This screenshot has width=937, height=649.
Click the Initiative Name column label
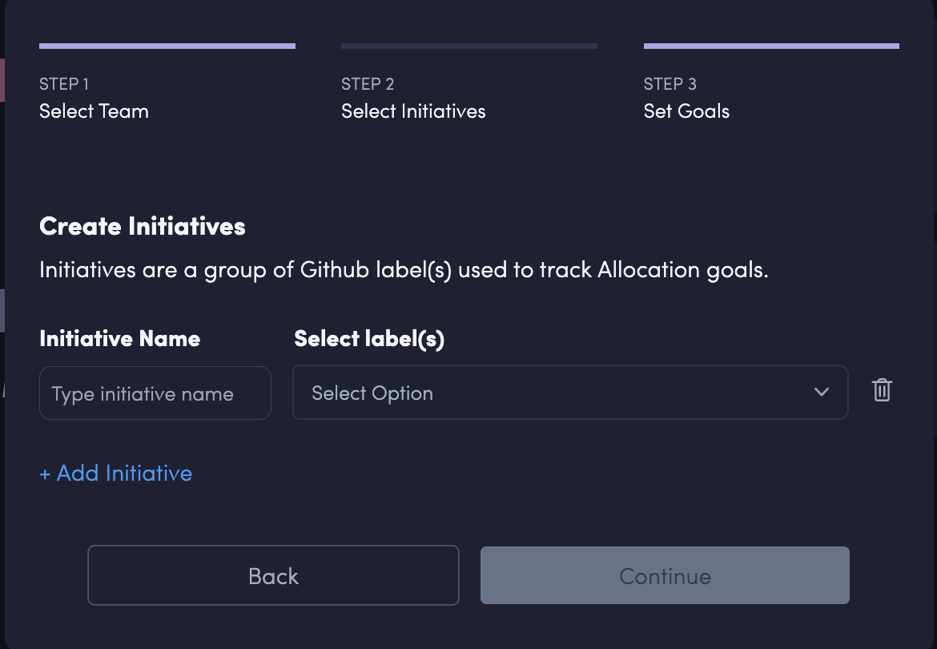[x=120, y=339]
